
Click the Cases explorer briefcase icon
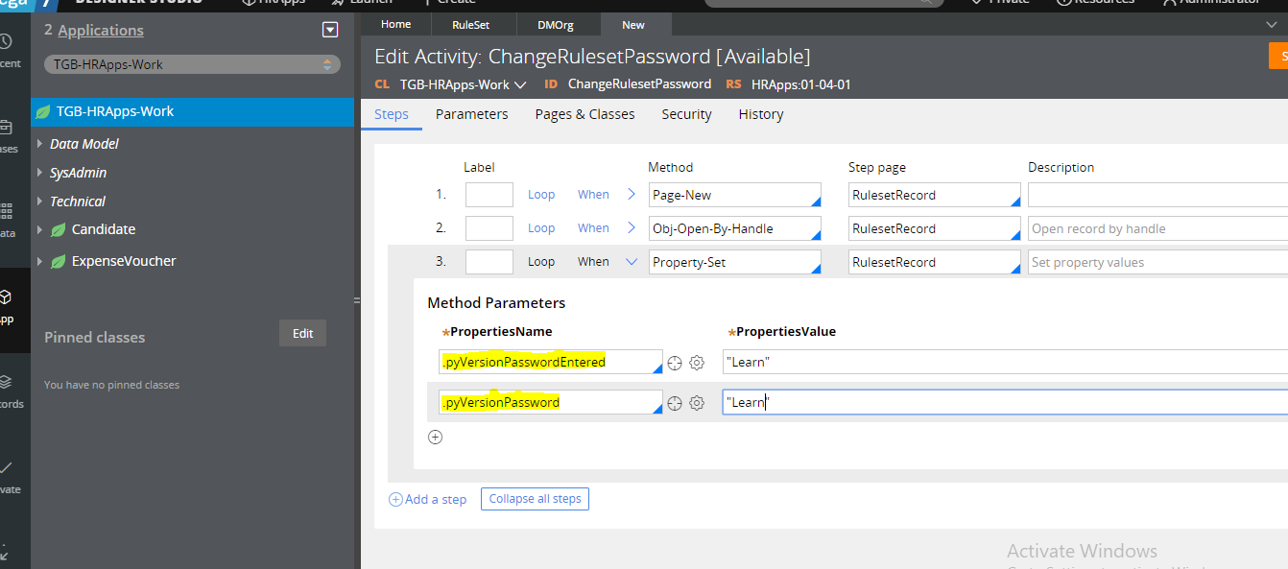[7, 132]
